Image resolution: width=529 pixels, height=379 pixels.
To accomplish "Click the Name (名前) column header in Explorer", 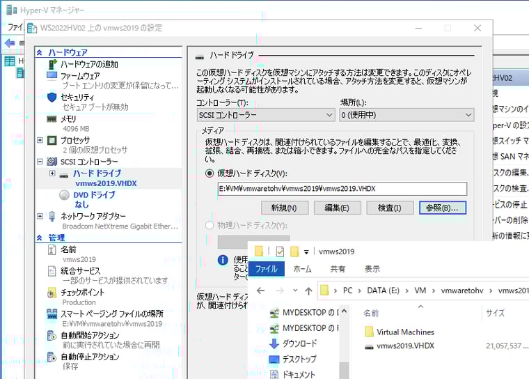I will 371,313.
